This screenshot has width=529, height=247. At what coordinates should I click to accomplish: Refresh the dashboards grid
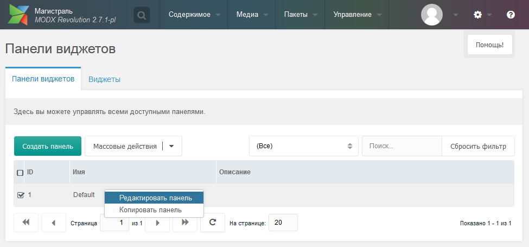tap(213, 223)
